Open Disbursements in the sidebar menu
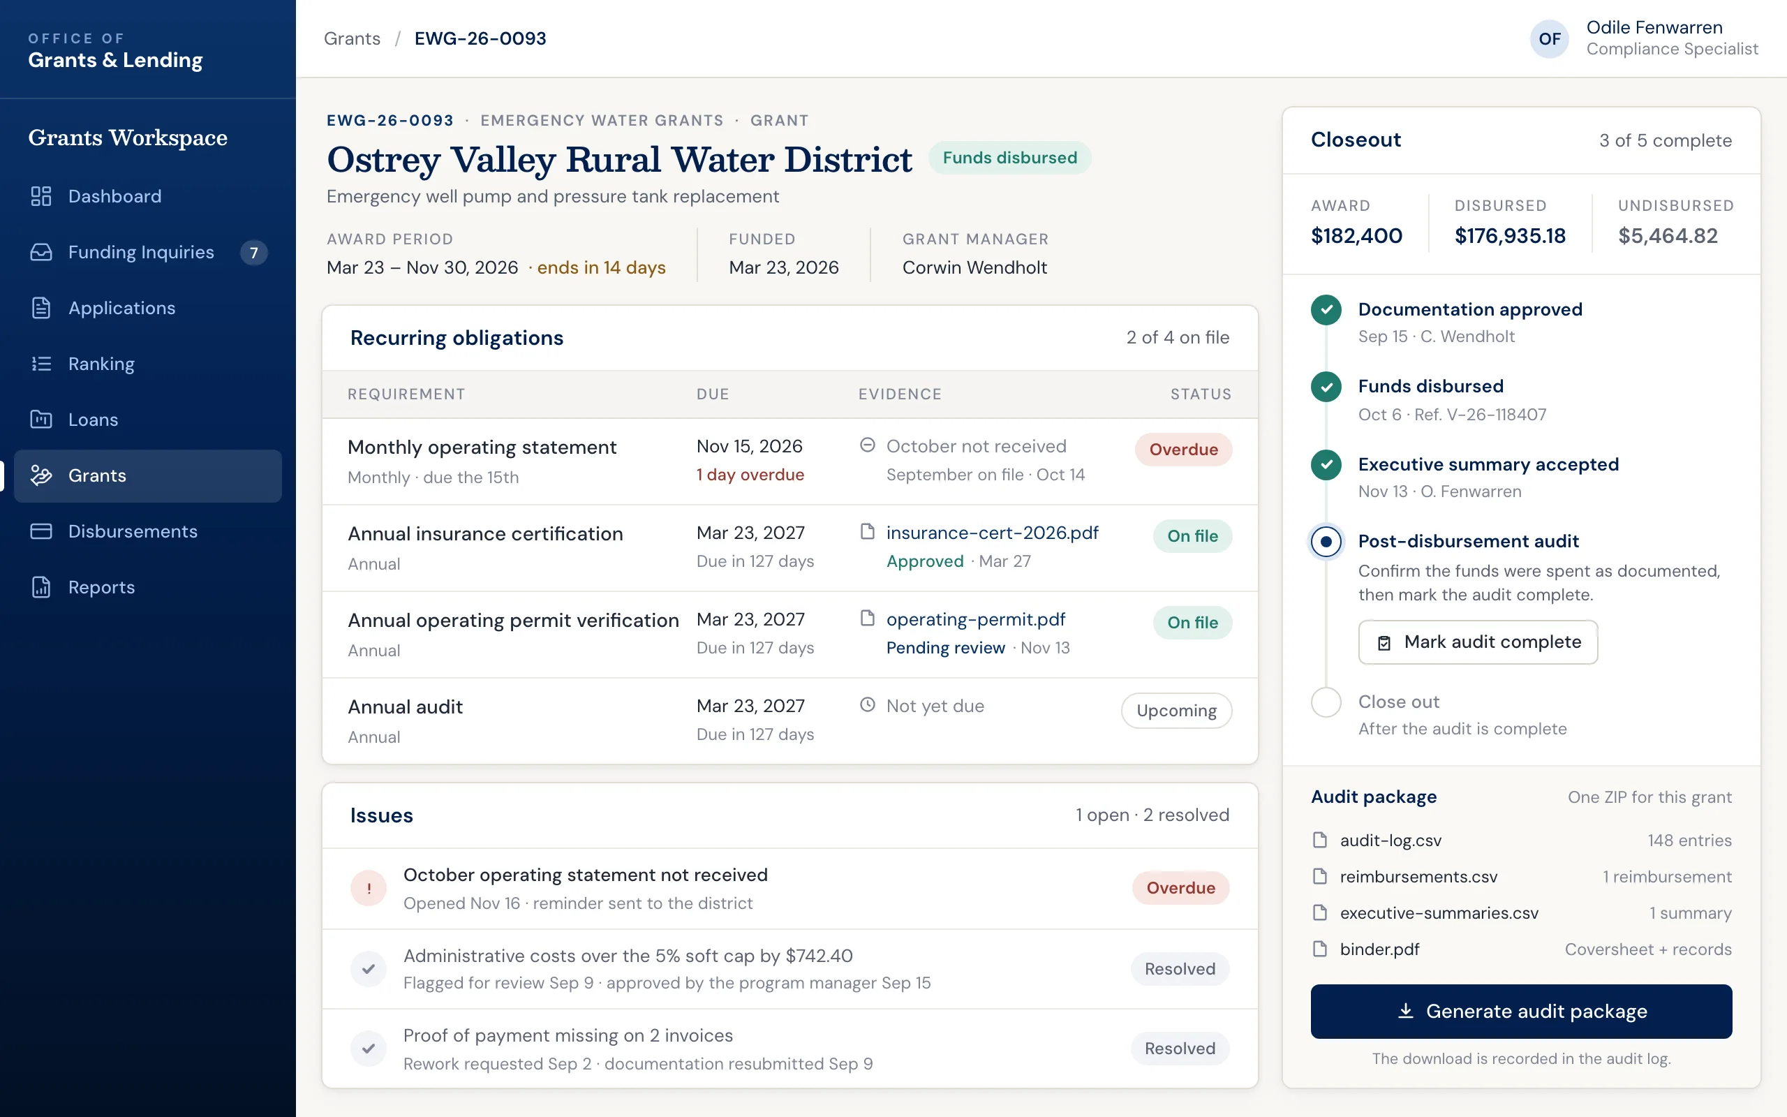The image size is (1787, 1117). pos(148,531)
